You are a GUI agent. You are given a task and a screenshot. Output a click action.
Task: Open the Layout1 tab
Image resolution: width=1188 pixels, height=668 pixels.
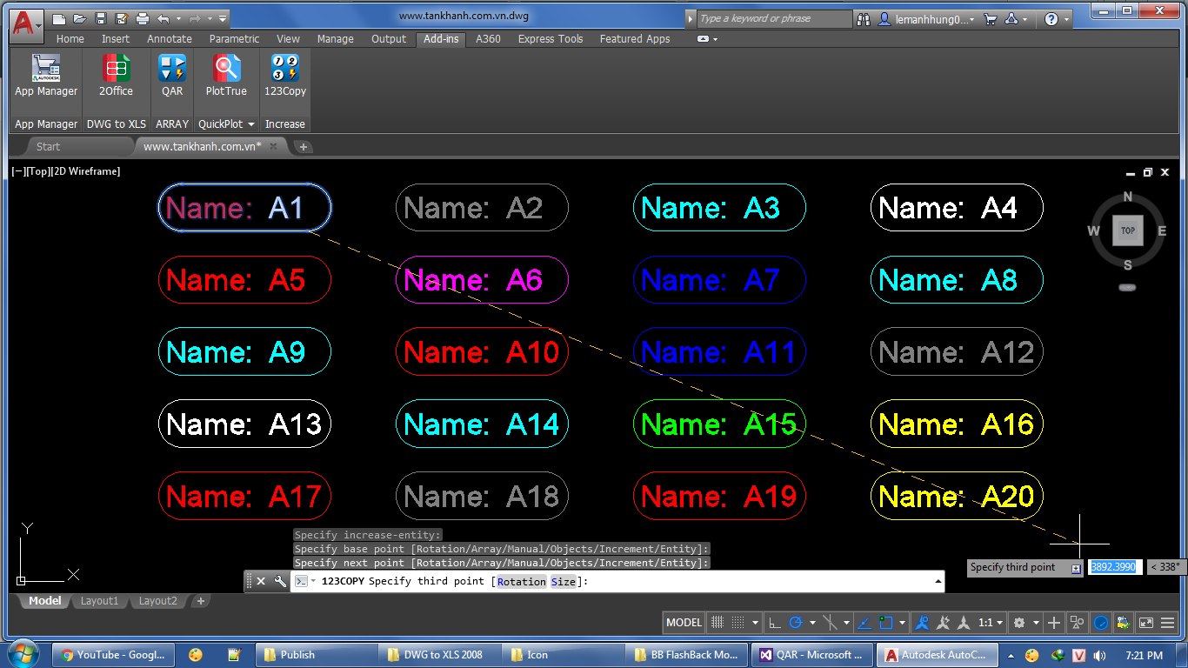click(x=99, y=601)
